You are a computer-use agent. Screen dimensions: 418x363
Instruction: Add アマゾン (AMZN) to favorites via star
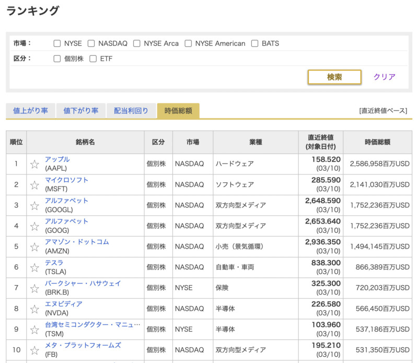click(34, 247)
